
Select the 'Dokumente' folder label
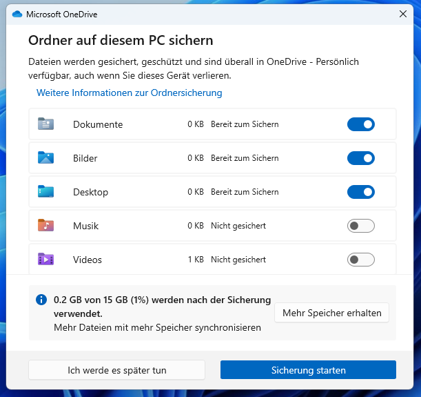click(x=98, y=124)
